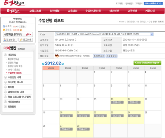Open the green Class Evaluation Report button
The width and height of the screenshot is (165, 138).
pyautogui.click(x=147, y=63)
